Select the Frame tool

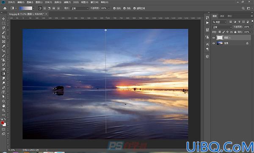click(3, 42)
